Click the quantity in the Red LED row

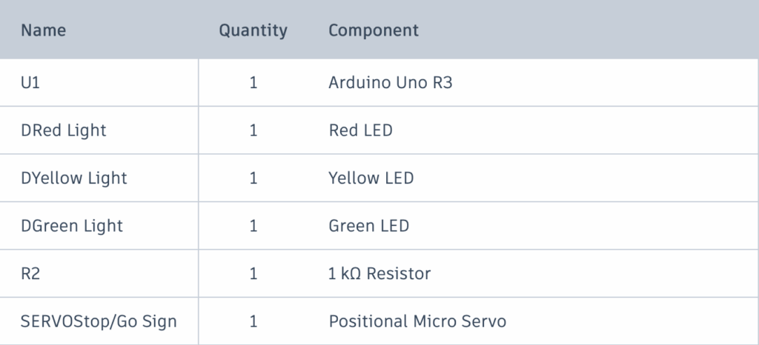[253, 130]
